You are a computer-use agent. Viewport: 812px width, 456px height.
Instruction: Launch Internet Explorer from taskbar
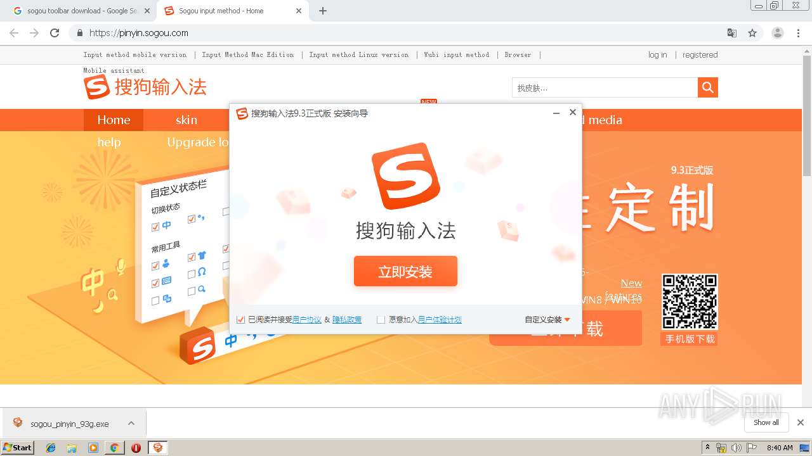tap(51, 448)
